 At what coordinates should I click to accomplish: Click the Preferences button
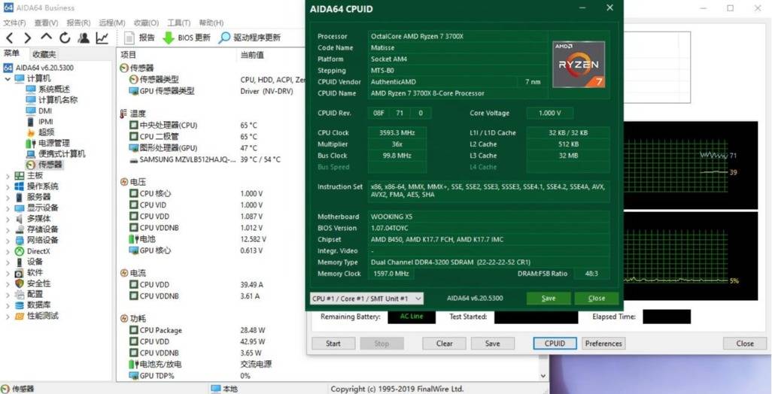tap(603, 344)
